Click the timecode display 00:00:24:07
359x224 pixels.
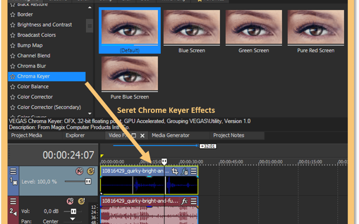68,155
